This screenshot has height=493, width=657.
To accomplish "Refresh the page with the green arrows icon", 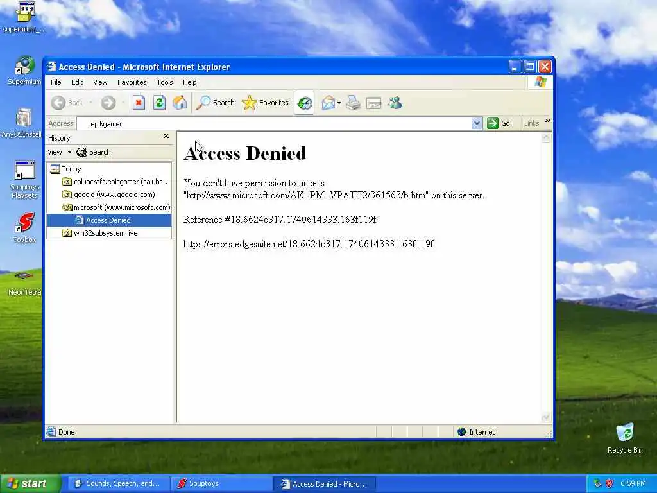I will click(159, 103).
